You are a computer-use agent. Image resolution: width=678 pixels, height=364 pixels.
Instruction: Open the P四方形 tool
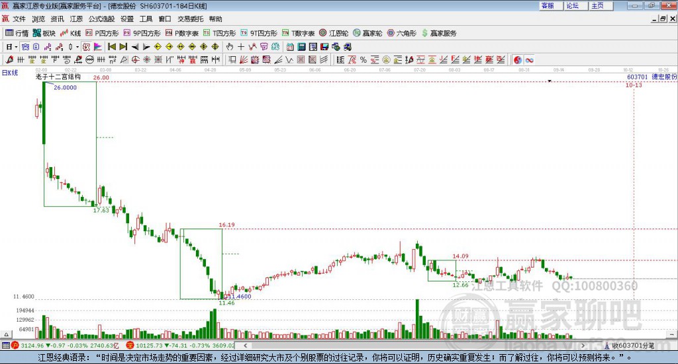tap(102, 33)
